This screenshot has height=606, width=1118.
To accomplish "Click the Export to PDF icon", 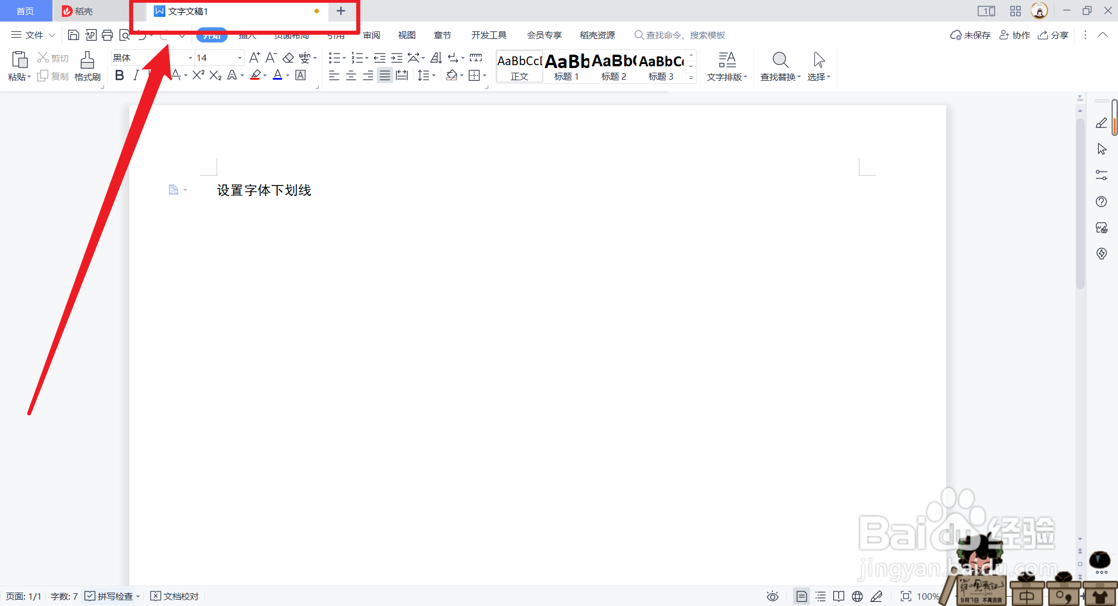I will pyautogui.click(x=90, y=35).
